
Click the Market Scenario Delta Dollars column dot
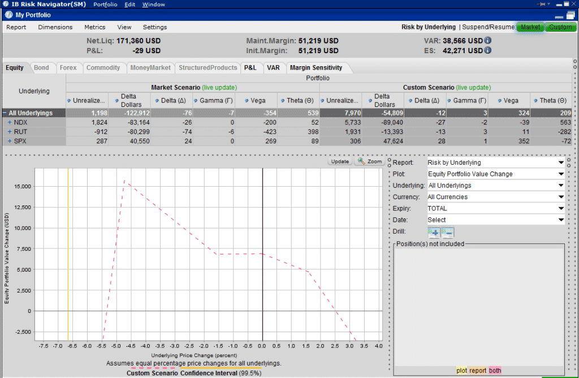coord(116,101)
